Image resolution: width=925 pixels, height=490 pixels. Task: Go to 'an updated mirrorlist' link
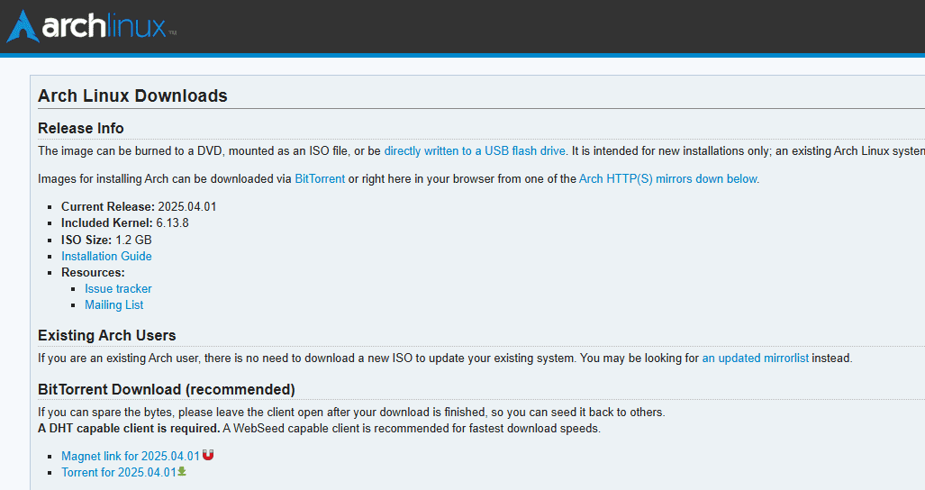[x=755, y=358]
